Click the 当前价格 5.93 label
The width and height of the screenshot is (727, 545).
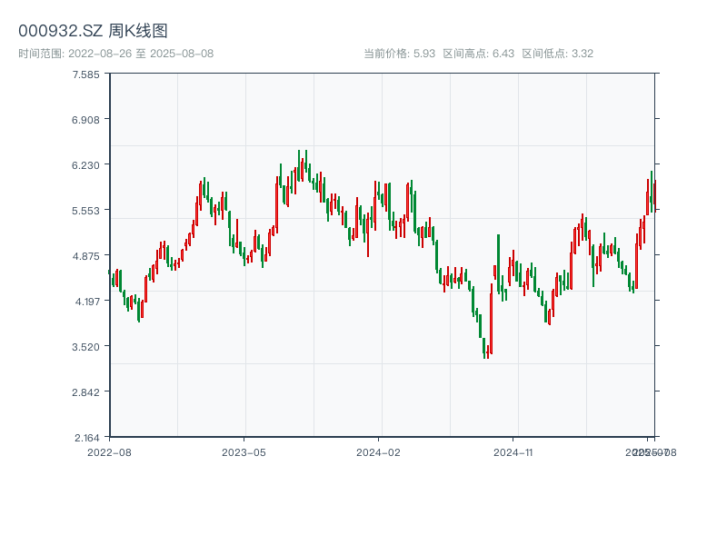[400, 54]
